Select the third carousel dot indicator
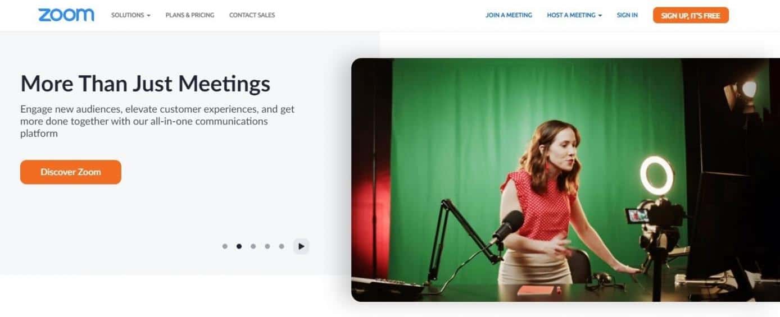This screenshot has width=780, height=317. 253,246
